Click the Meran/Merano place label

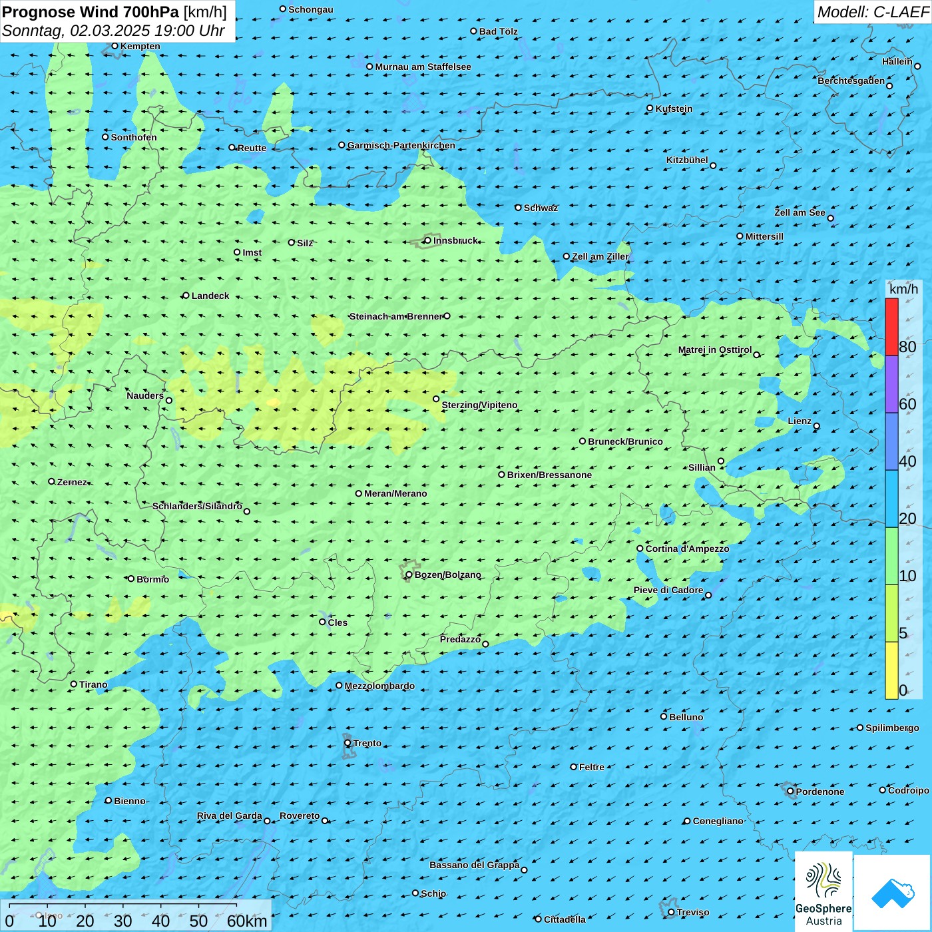click(395, 493)
